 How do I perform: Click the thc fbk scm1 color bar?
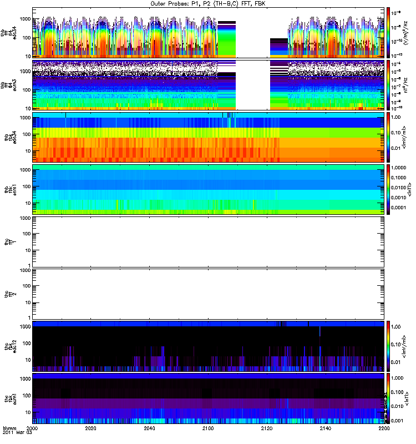click(388, 398)
